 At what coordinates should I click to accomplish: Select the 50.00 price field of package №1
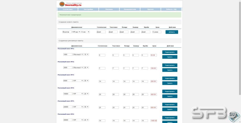[x=154, y=55]
